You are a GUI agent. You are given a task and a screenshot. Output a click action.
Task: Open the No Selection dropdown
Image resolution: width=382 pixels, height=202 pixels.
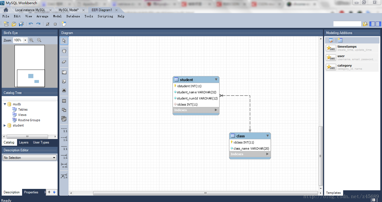(29, 158)
